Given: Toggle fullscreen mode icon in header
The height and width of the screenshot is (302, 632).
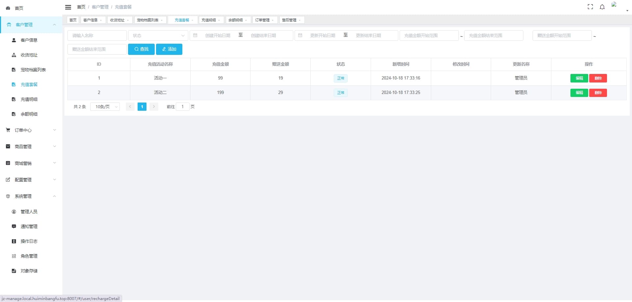Looking at the screenshot, I should point(590,7).
